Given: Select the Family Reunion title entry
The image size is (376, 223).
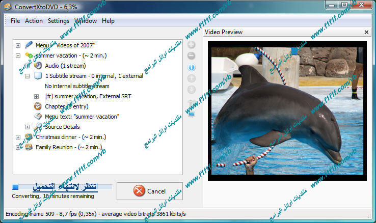Looking at the screenshot, I should tap(68, 147).
